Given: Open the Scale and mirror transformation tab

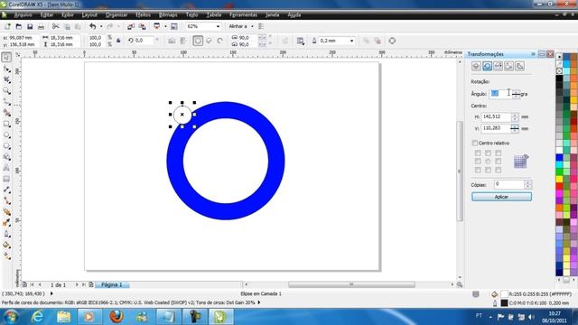Looking at the screenshot, I should tap(498, 66).
